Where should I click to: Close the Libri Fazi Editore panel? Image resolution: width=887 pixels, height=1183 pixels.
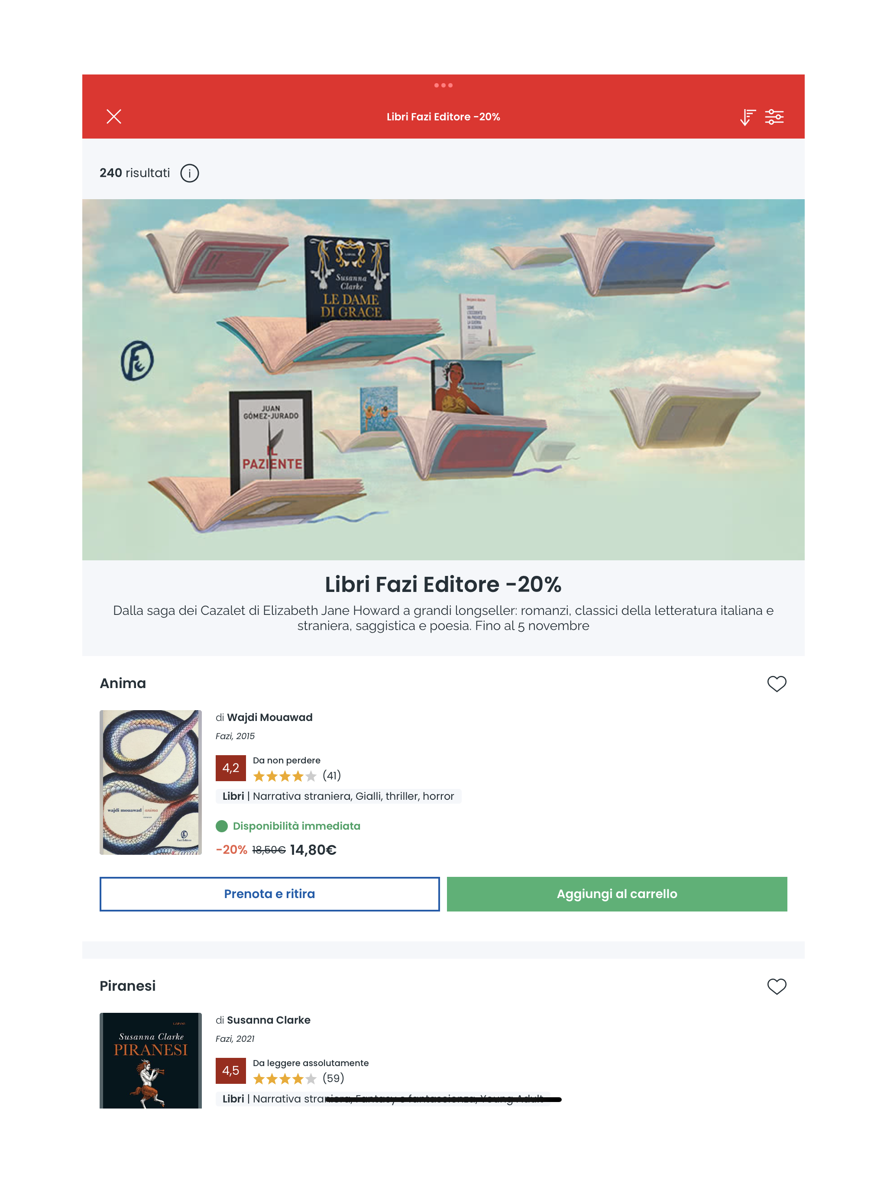(x=113, y=116)
